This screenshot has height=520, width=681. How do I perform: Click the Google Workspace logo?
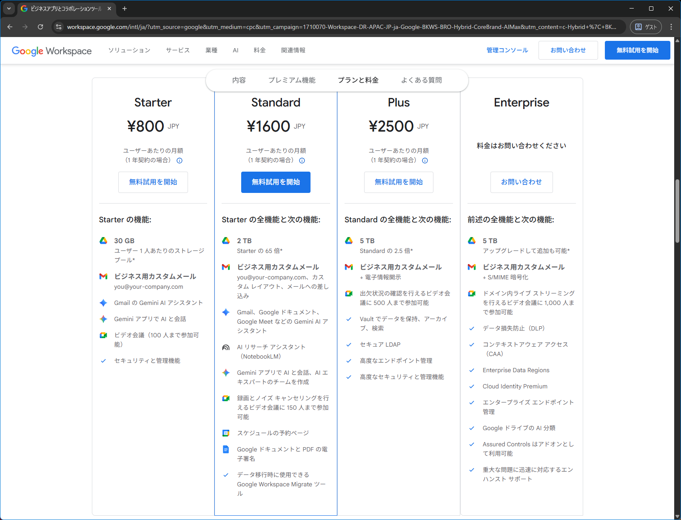(x=51, y=51)
